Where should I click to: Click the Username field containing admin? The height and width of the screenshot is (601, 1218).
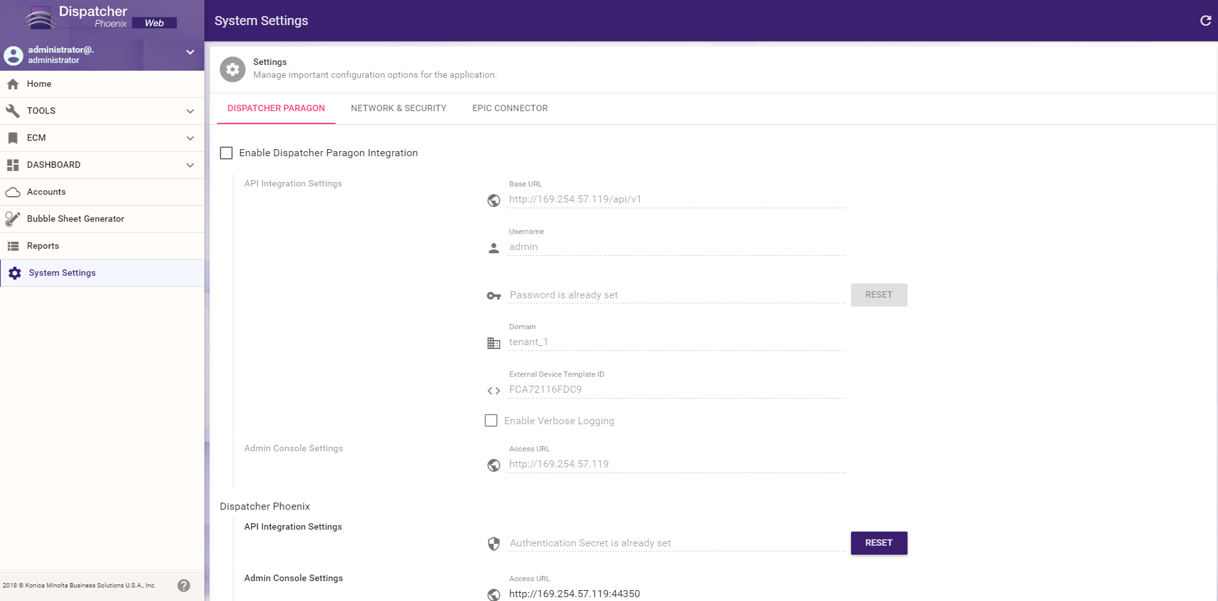676,247
